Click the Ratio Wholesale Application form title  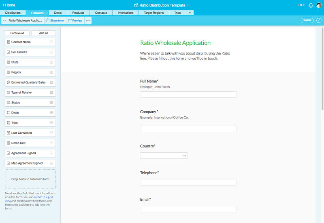(175, 43)
